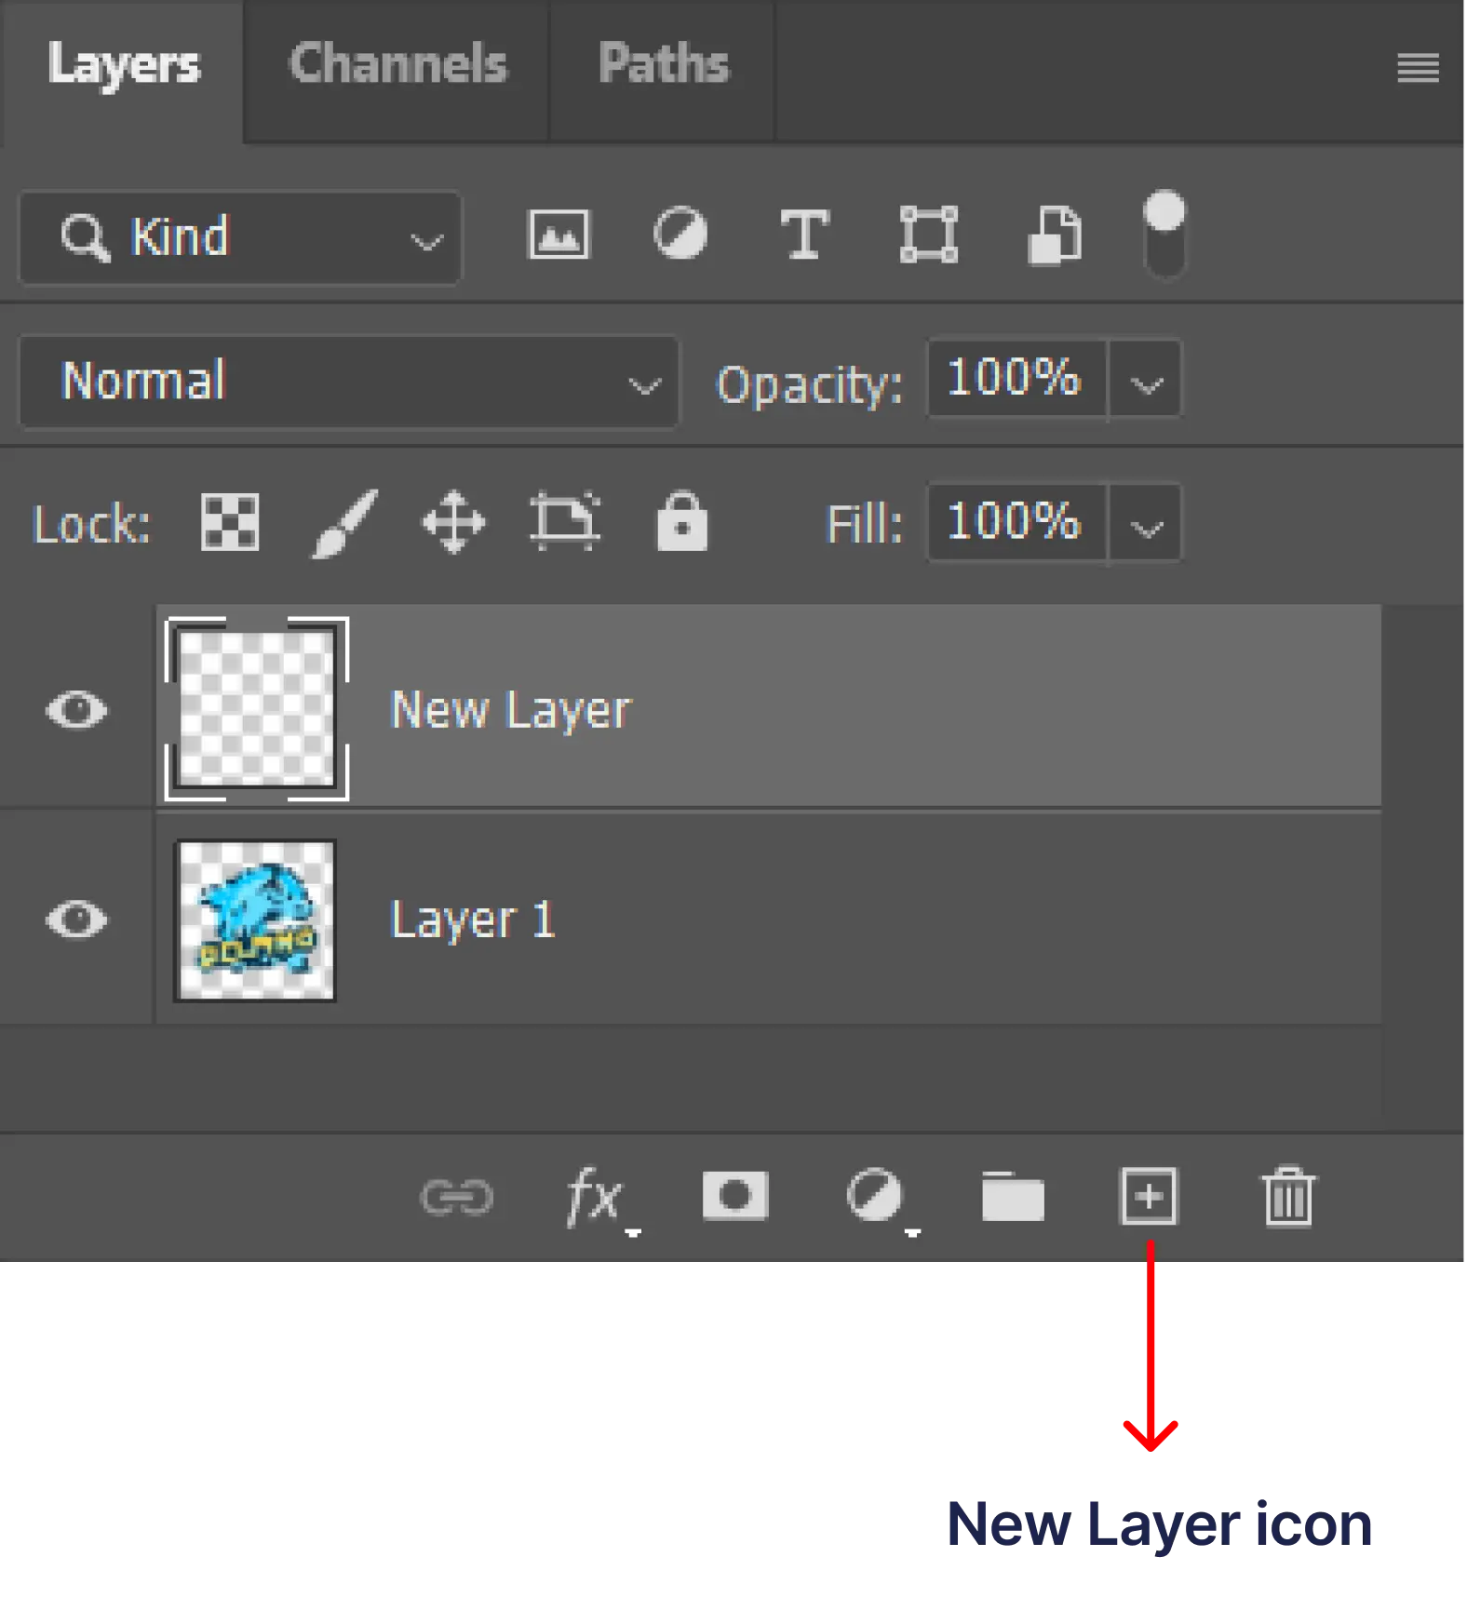Click the 'Lock:' label
This screenshot has width=1467, height=1597.
pyautogui.click(x=91, y=524)
